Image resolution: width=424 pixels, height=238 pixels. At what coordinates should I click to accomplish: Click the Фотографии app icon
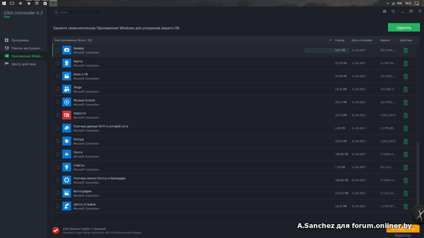click(67, 193)
